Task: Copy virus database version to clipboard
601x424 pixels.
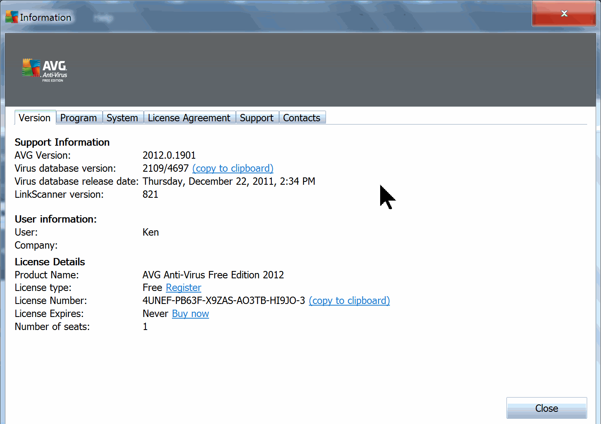Action: (233, 168)
